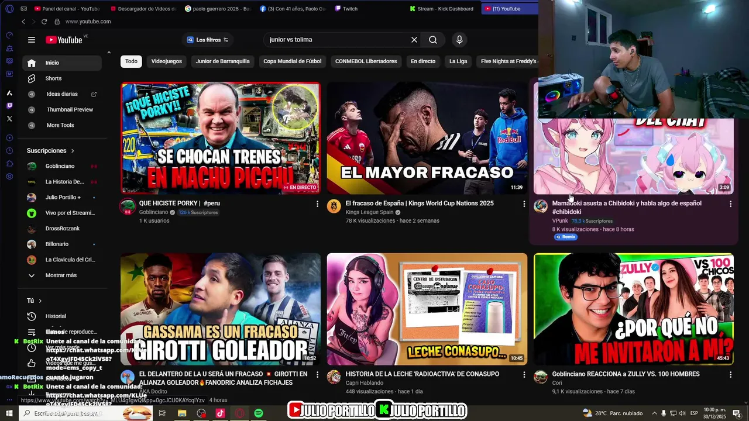749x421 pixels.
Task: Open more options for HISTORIA DE LA LECHE video
Action: (524, 374)
